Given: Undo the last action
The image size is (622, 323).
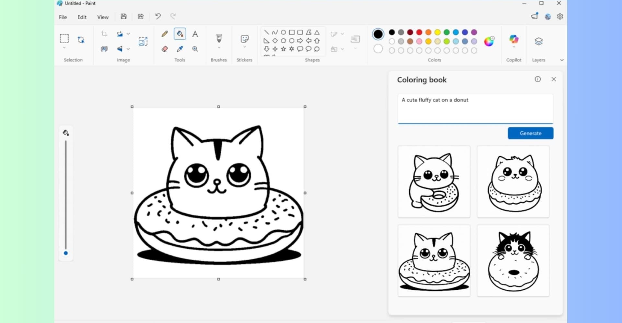Looking at the screenshot, I should tap(158, 16).
